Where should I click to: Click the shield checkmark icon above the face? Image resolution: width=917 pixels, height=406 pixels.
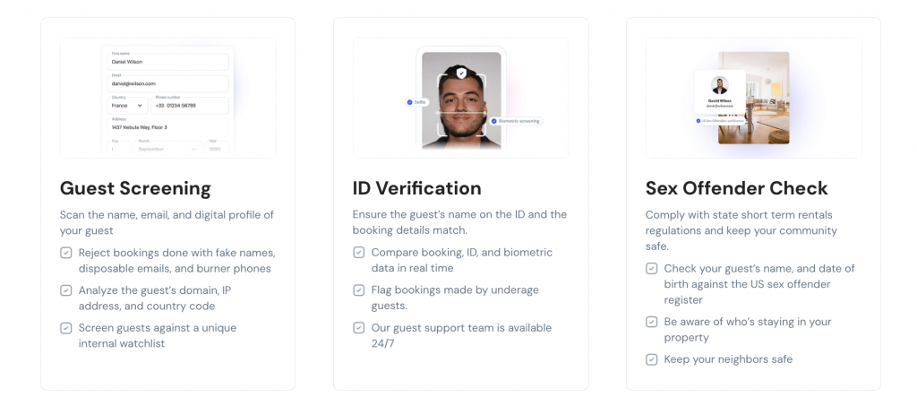click(x=461, y=73)
